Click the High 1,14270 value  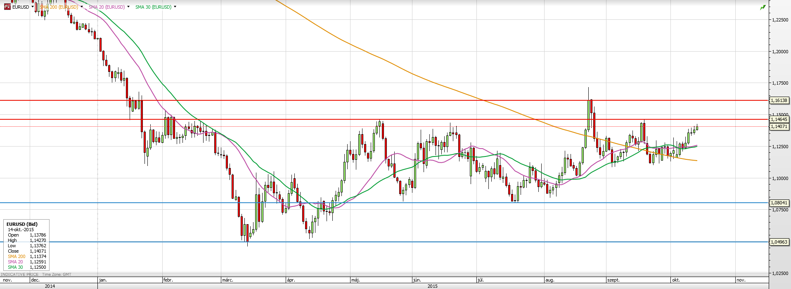[x=38, y=240]
